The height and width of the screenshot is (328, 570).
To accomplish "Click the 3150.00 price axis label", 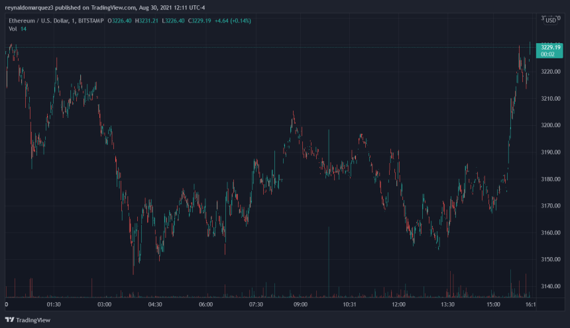I will (x=551, y=260).
